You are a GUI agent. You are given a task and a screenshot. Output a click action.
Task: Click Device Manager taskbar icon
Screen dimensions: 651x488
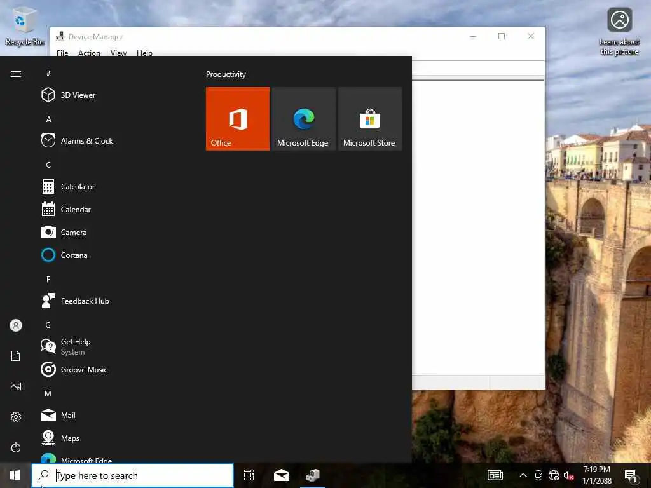tap(313, 475)
